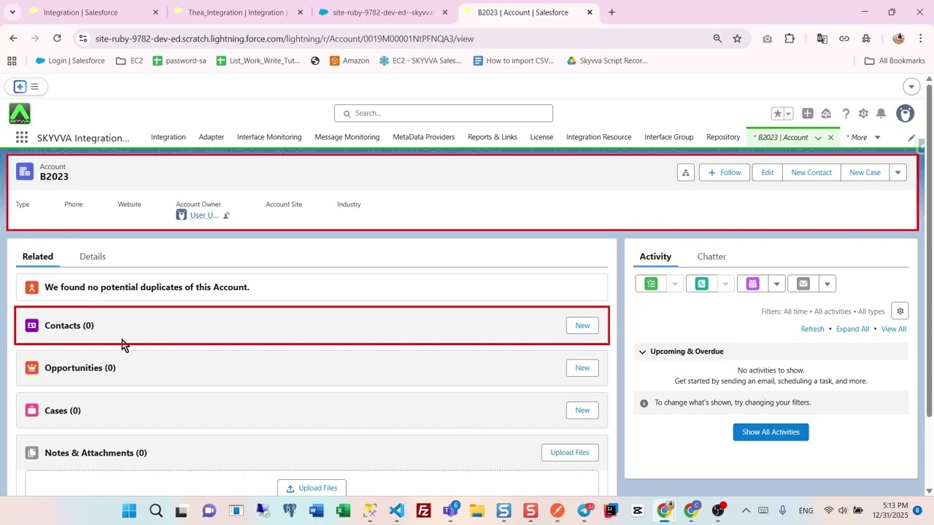The width and height of the screenshot is (934, 525).
Task: Click the change owner icon next to User
Action: [226, 215]
